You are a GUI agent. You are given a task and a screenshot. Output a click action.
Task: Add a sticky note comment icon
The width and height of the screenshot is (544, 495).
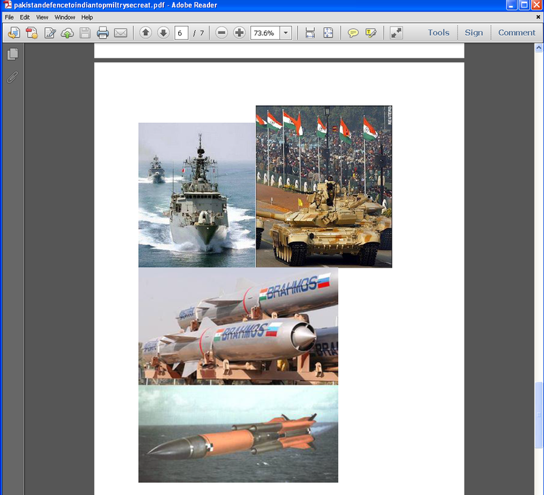click(353, 33)
